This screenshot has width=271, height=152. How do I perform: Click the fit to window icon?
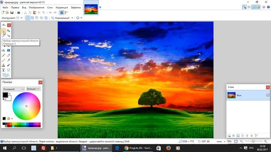point(236,141)
